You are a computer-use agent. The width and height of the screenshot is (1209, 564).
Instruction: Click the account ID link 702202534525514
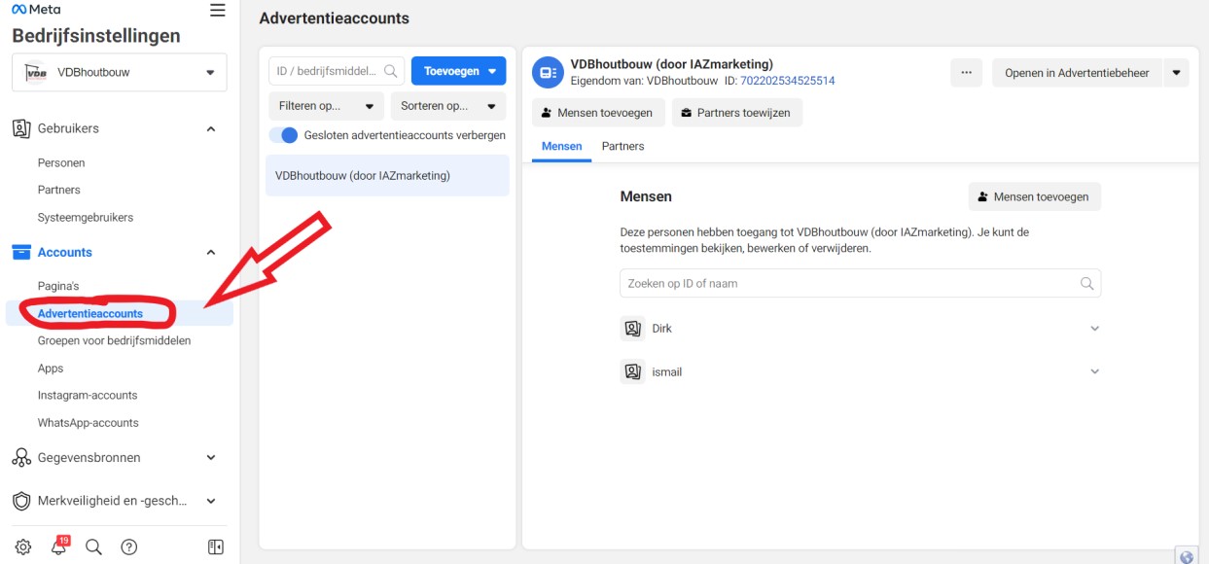788,81
